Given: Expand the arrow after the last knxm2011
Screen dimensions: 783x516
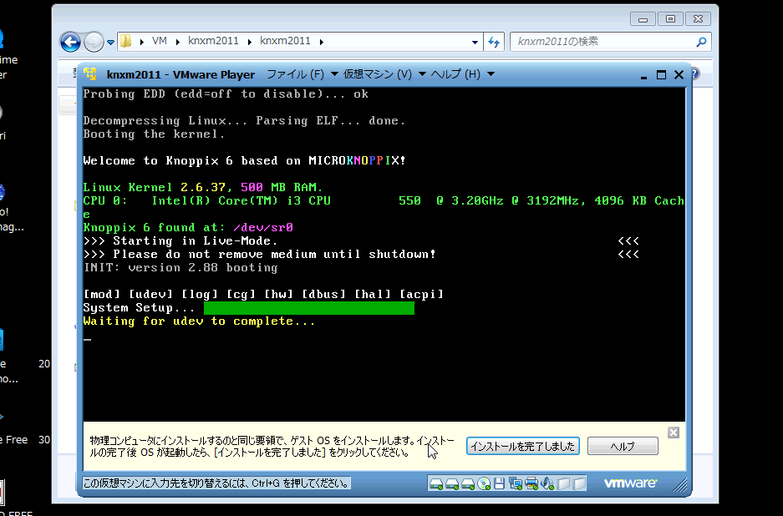Looking at the screenshot, I should (322, 42).
